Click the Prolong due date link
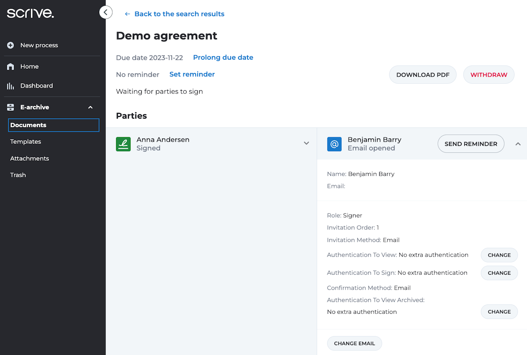527x355 pixels. [x=223, y=58]
